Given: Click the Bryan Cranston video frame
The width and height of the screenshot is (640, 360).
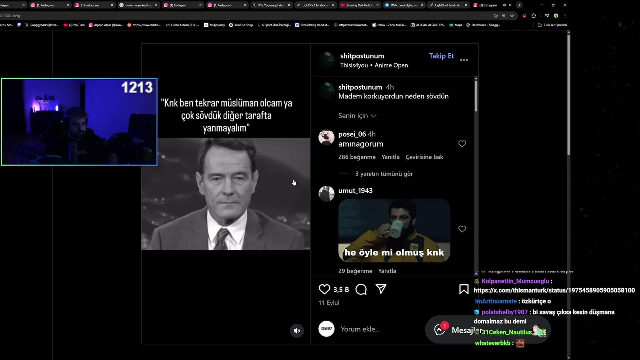Looking at the screenshot, I should 226,194.
